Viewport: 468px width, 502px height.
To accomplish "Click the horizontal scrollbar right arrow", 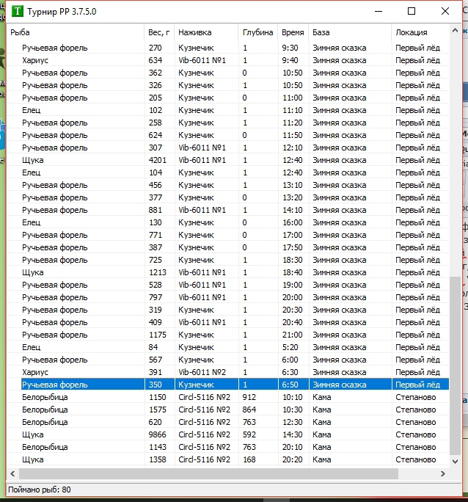I will 443,473.
